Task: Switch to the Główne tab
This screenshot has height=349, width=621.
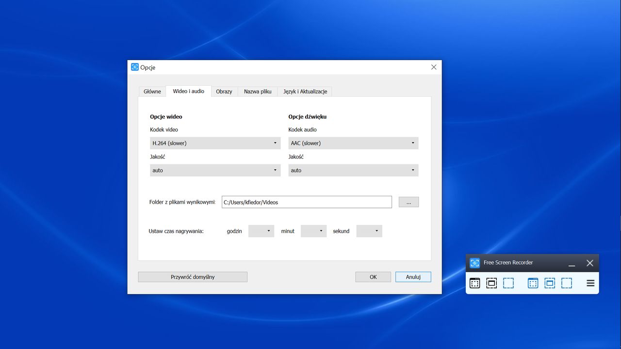Action: point(152,91)
